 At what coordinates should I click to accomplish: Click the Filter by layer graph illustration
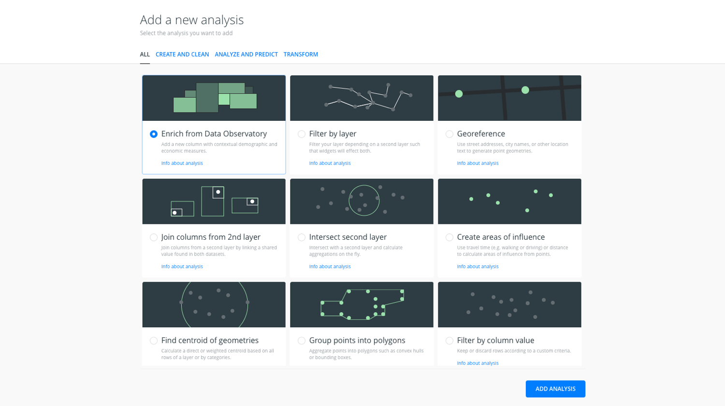pos(362,98)
